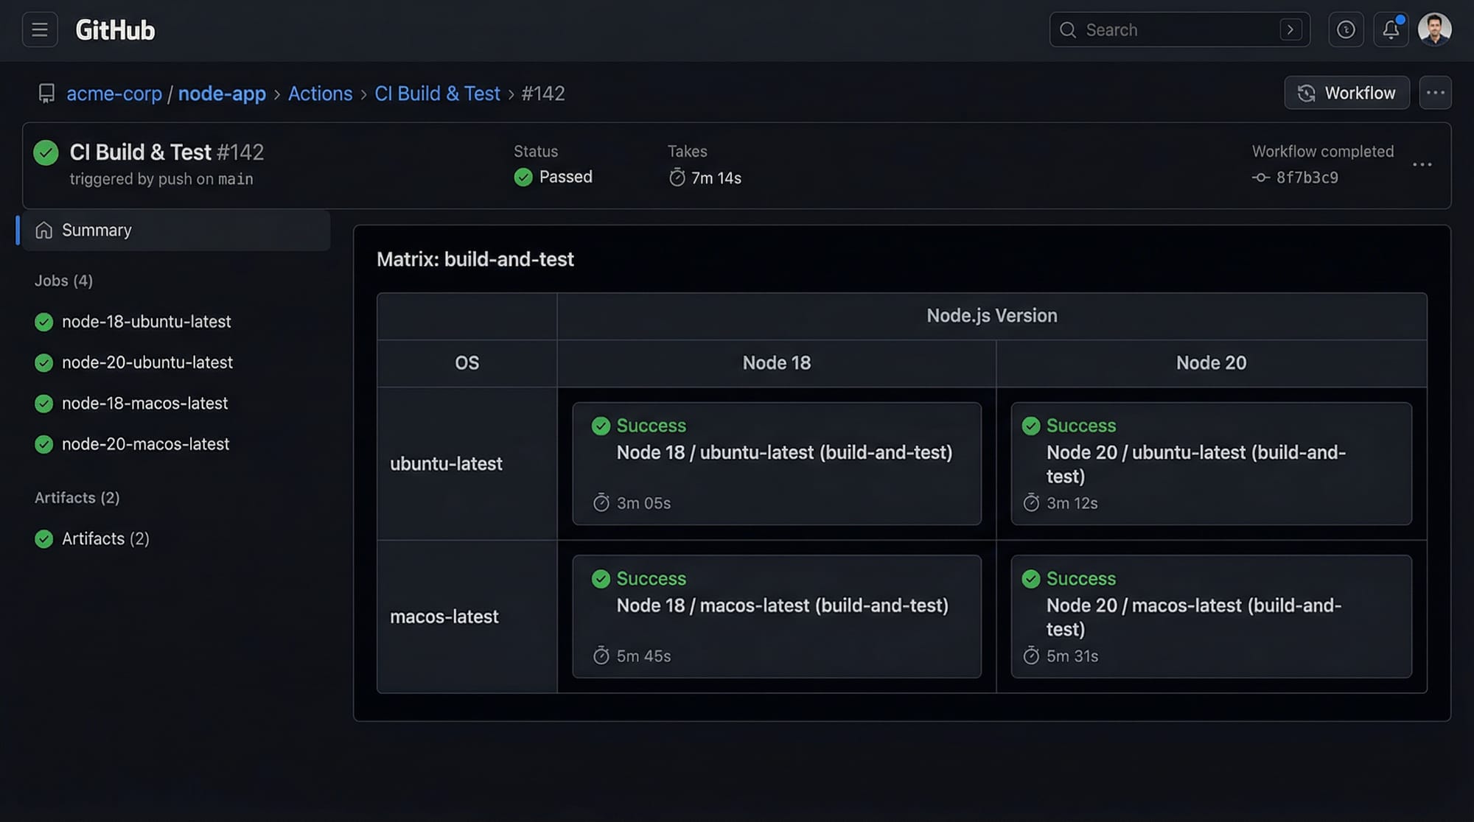
Task: Open the page-level ellipsis menu near Workflow button
Action: click(1435, 92)
